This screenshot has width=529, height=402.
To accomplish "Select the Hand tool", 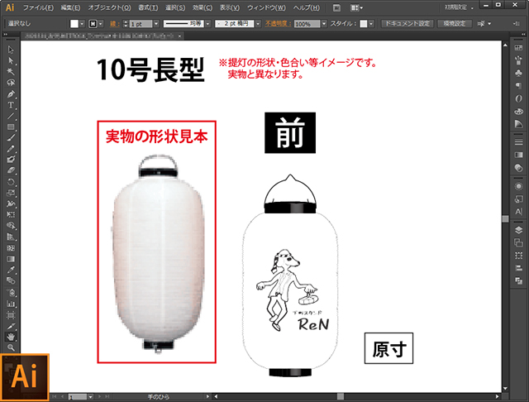I will click(11, 337).
